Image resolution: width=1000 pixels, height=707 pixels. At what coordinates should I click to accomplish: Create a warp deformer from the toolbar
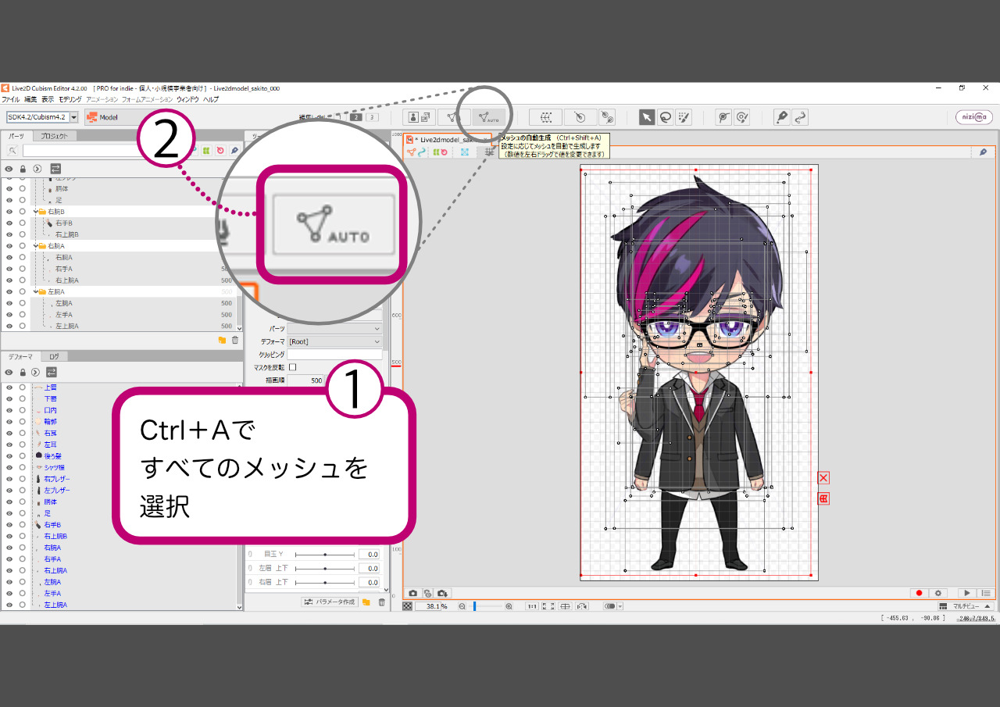click(x=545, y=117)
